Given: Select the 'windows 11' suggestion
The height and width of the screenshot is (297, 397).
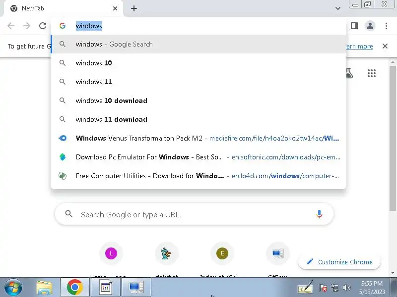Looking at the screenshot, I should [198, 82].
